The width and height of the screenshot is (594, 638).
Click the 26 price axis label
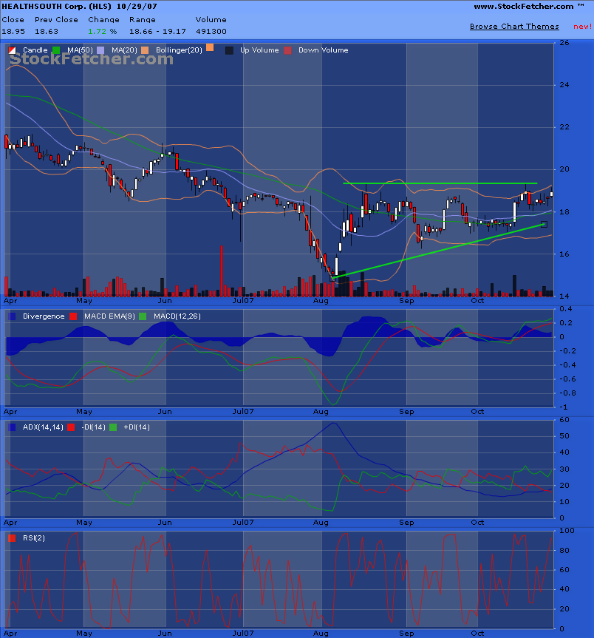[x=564, y=43]
